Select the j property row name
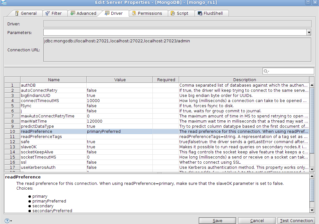Image resolution: width=319 pixels, height=224 pixels. pos(21,111)
